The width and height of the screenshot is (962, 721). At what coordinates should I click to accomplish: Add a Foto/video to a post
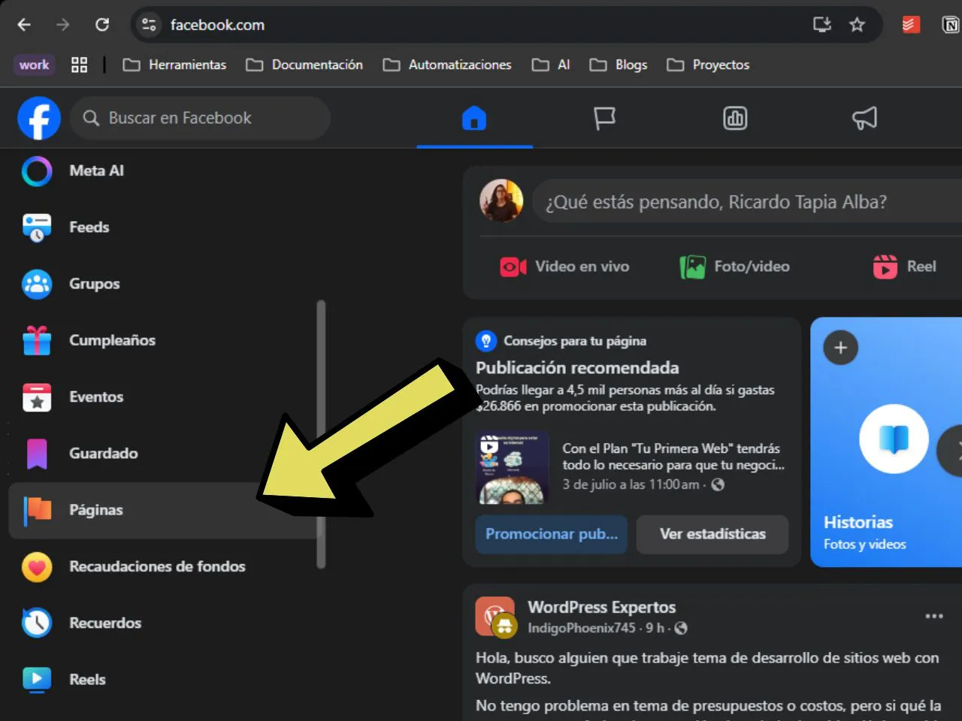coord(734,267)
